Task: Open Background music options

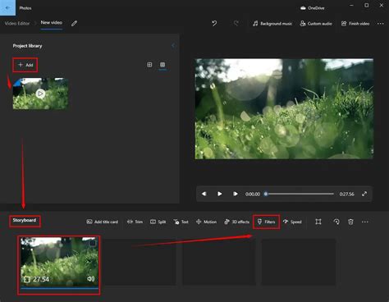Action: pyautogui.click(x=272, y=24)
